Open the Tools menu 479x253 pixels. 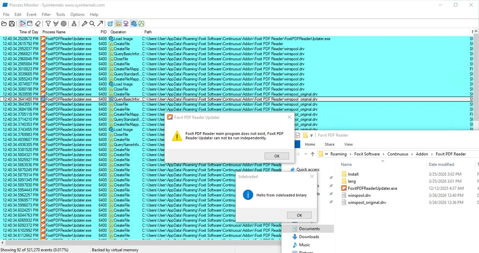click(x=60, y=14)
